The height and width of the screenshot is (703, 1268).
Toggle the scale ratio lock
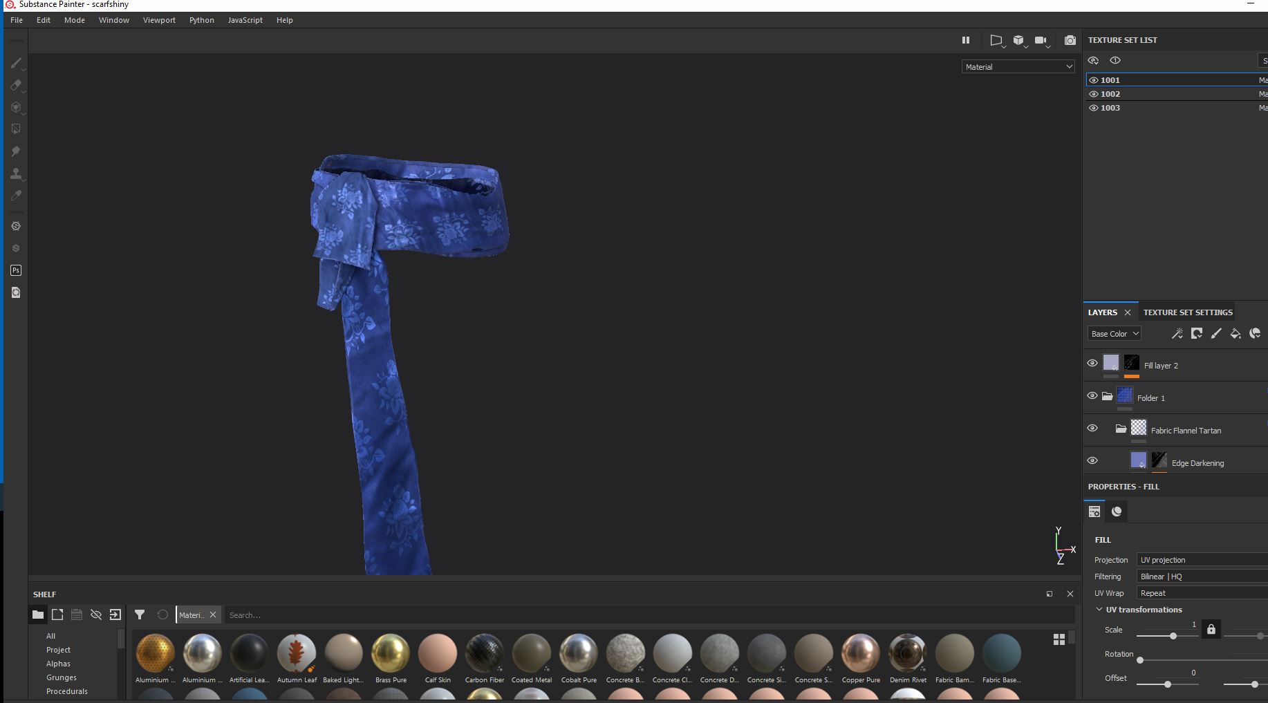tap(1211, 630)
